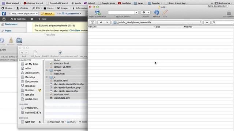
Task: Open the Google Maps bookmark
Action: pyautogui.click(x=106, y=3)
